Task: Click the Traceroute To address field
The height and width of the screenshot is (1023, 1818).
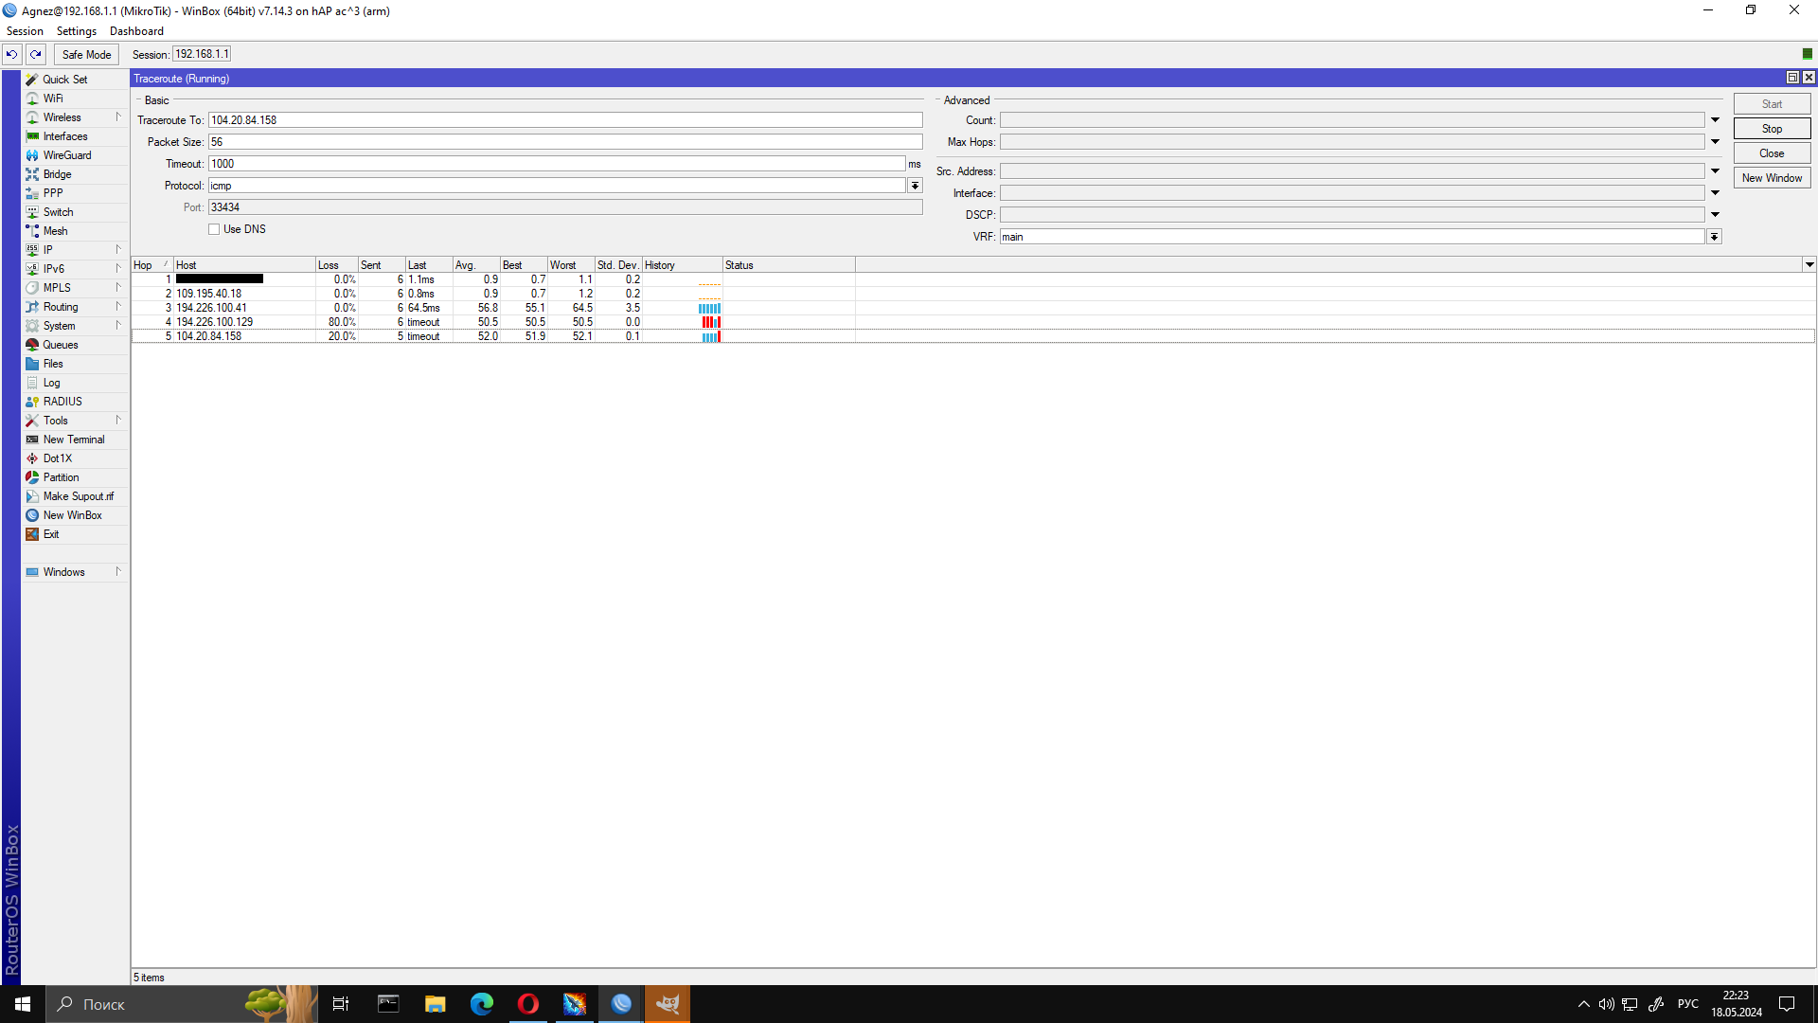Action: pyautogui.click(x=565, y=120)
